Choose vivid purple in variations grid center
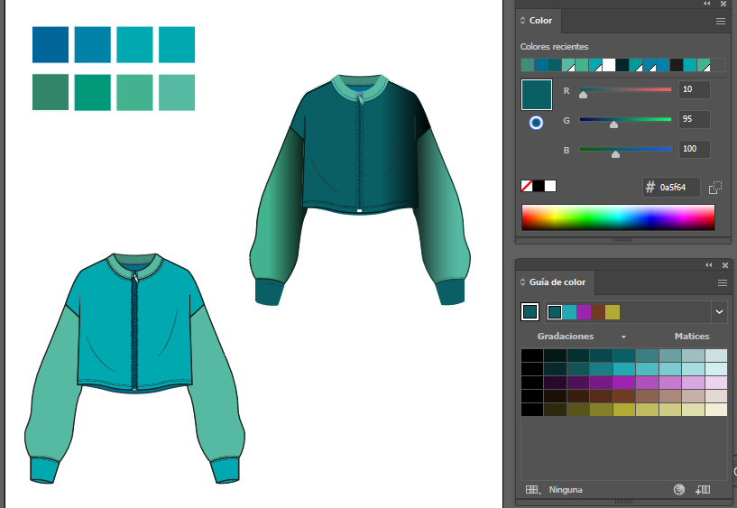Viewport: 737px width, 508px height. click(x=624, y=382)
